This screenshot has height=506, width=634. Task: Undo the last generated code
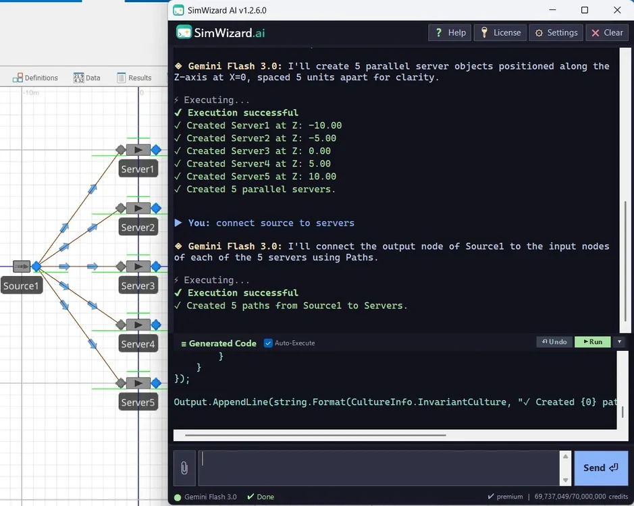coord(554,342)
